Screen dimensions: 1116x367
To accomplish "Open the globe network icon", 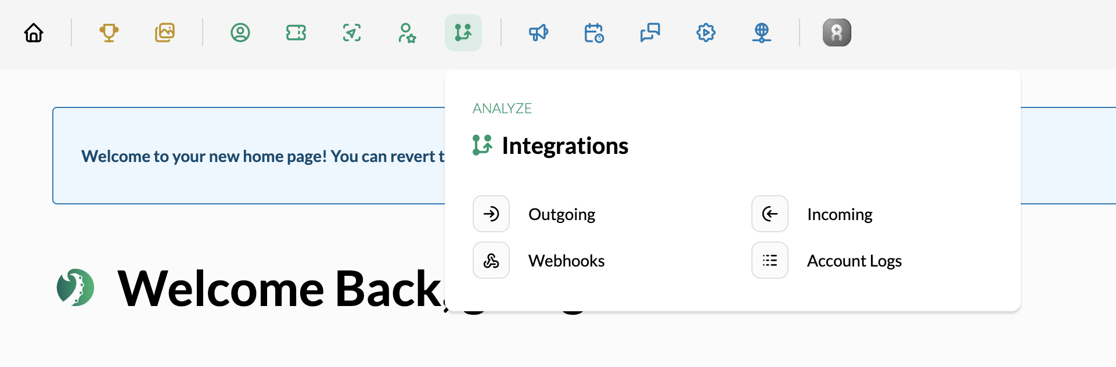I will pyautogui.click(x=761, y=33).
